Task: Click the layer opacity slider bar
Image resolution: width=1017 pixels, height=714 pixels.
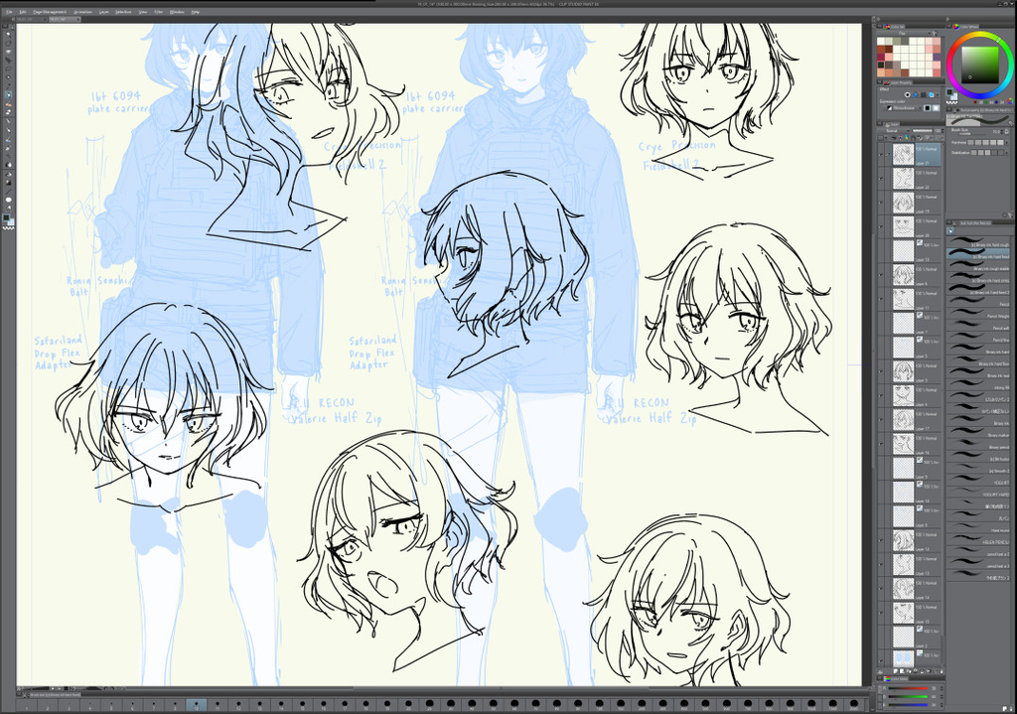Action: click(x=923, y=131)
